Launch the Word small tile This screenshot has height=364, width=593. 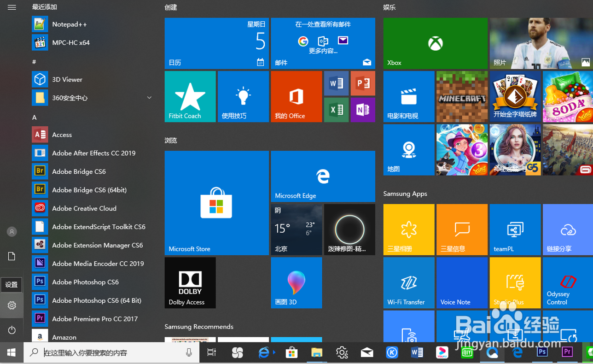coord(337,83)
